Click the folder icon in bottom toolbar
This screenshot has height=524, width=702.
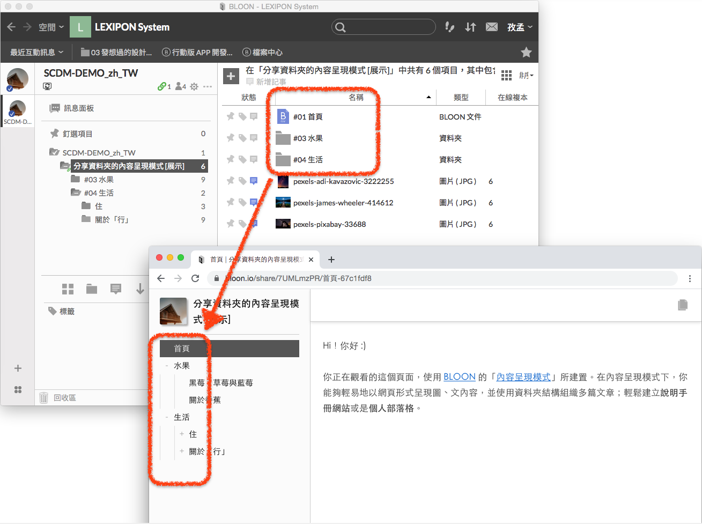click(92, 289)
